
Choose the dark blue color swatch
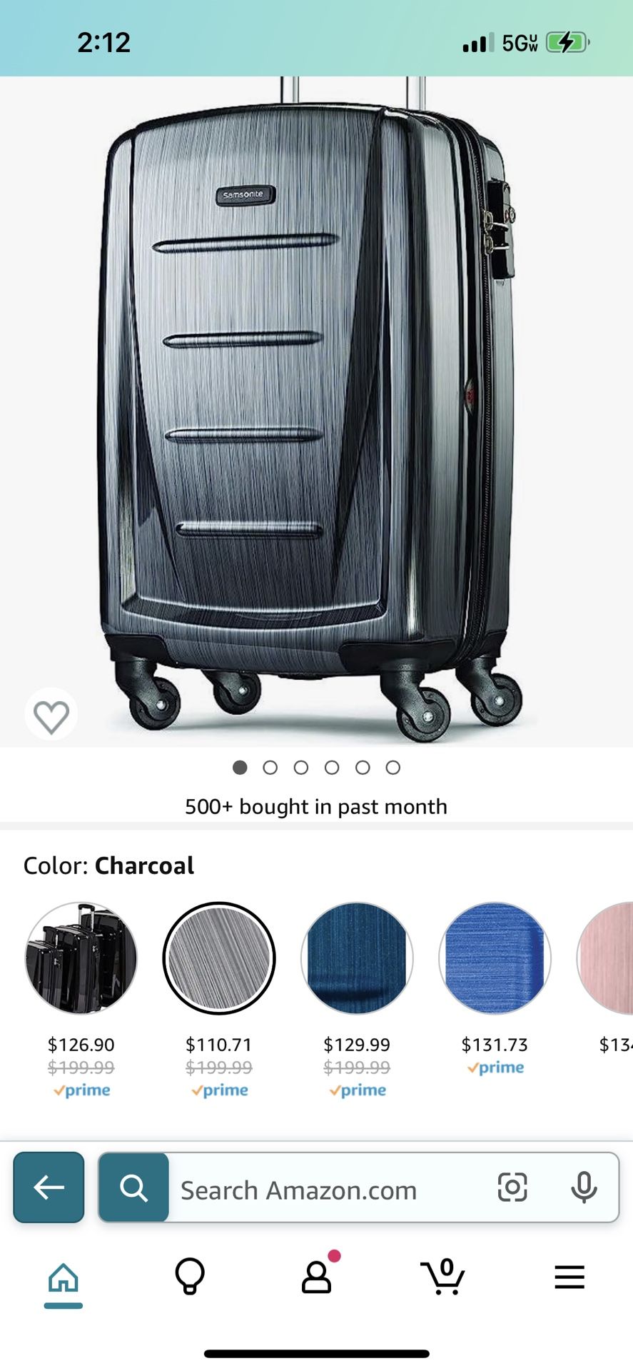(357, 958)
